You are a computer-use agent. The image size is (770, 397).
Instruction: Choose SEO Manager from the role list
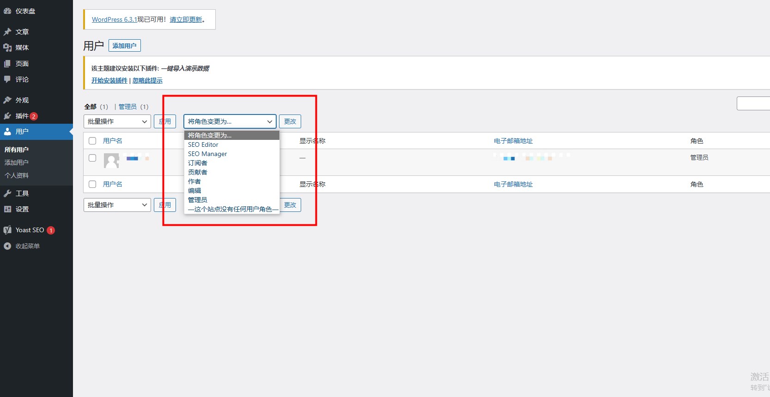[x=207, y=154]
